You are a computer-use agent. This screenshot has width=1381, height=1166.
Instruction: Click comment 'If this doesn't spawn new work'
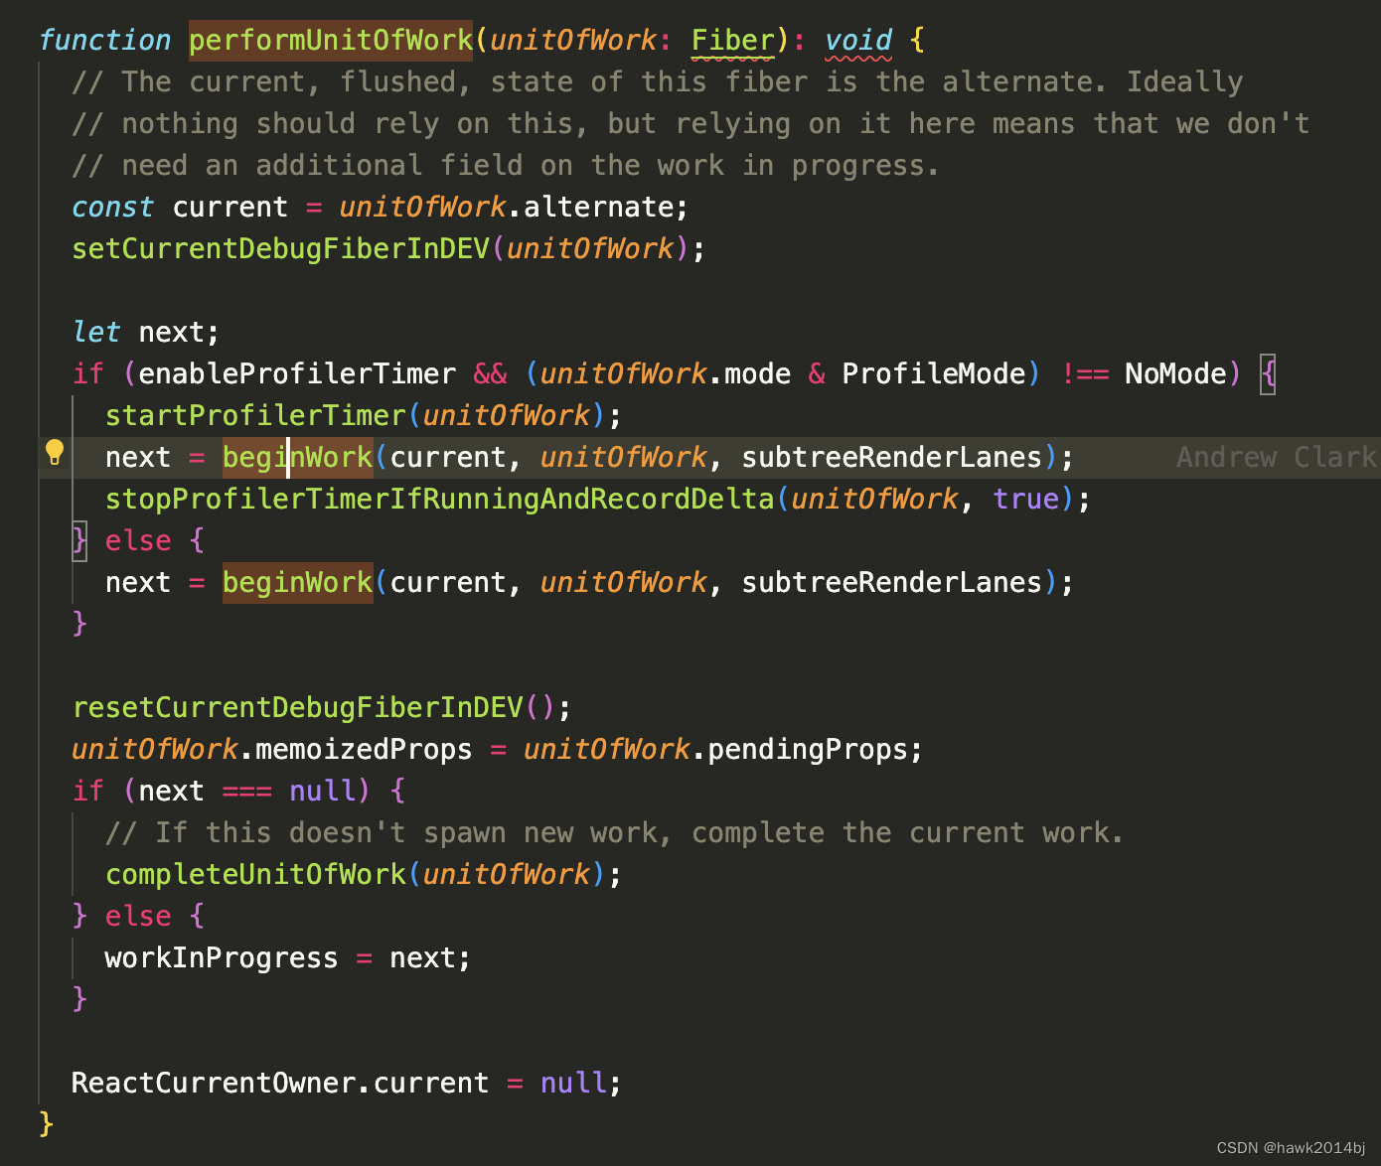point(614,832)
